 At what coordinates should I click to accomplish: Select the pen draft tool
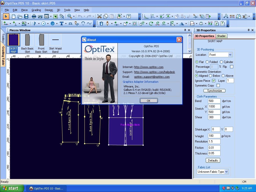(x=107, y=24)
